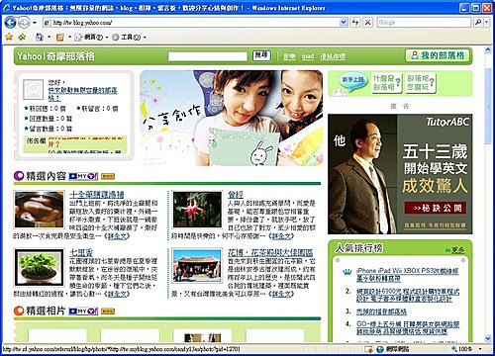The height and width of the screenshot is (356, 495).
Task: Open the 十全藥膳雞湯補 article title link
Action: pyautogui.click(x=97, y=195)
